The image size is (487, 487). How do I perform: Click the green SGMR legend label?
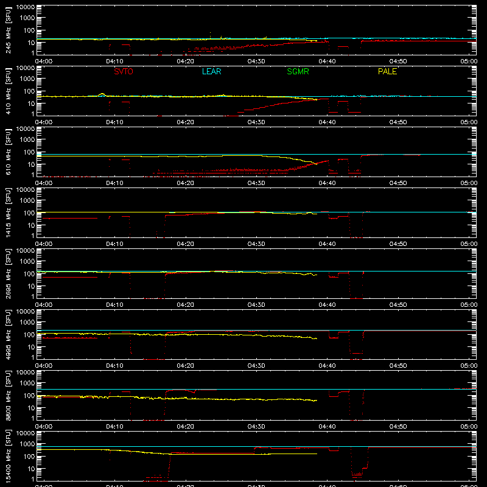298,71
